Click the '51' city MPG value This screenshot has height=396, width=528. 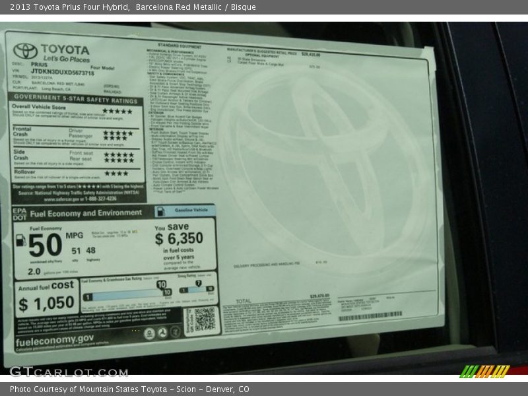[x=76, y=251]
